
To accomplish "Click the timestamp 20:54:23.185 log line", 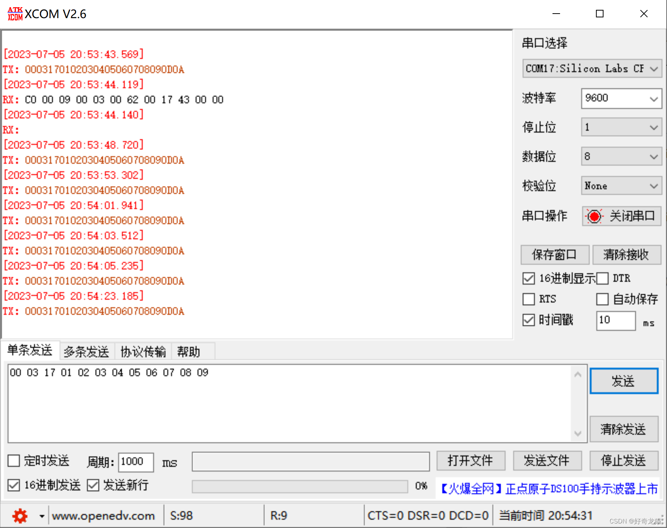I will click(x=74, y=296).
